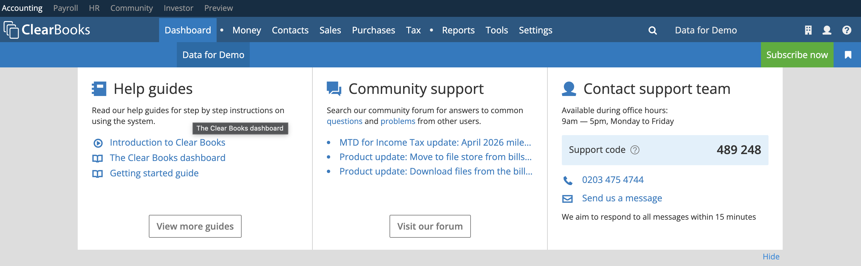Open the Reports menu
This screenshot has height=266, width=861.
click(458, 30)
